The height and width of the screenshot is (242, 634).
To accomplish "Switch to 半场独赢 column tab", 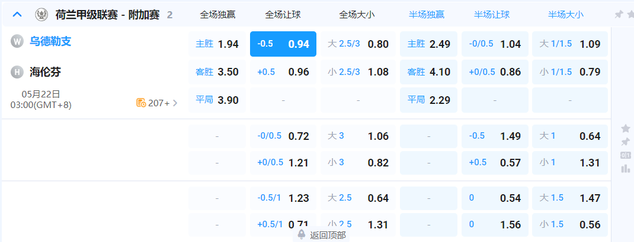I will [x=427, y=15].
